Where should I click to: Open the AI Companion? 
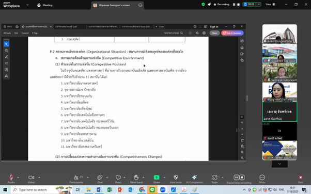(x=194, y=177)
